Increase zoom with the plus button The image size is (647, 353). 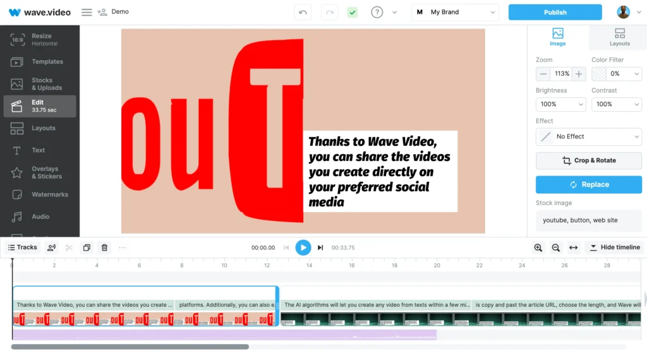[x=579, y=74]
